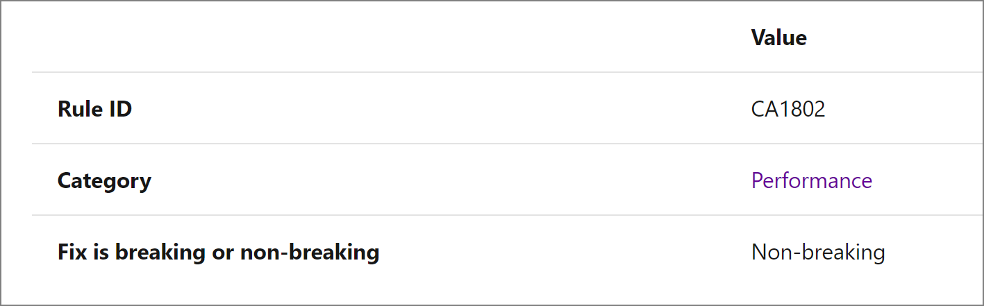Click blank space between Category and Performance

451,180
